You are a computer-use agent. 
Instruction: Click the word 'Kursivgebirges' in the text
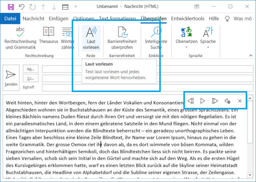pyautogui.click(x=30, y=165)
